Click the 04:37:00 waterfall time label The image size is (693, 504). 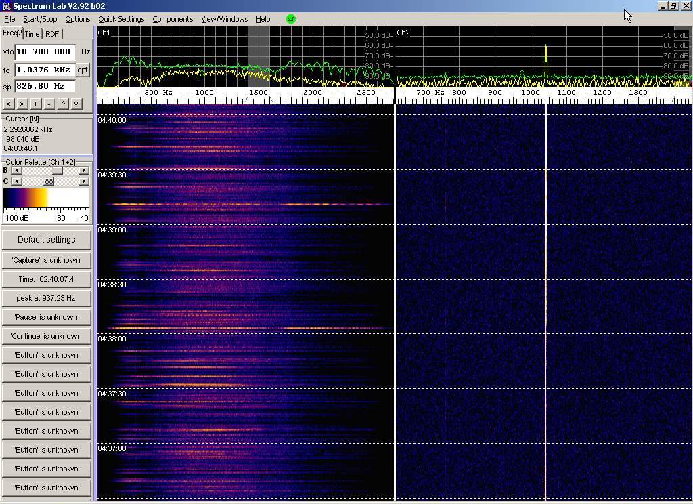click(112, 448)
